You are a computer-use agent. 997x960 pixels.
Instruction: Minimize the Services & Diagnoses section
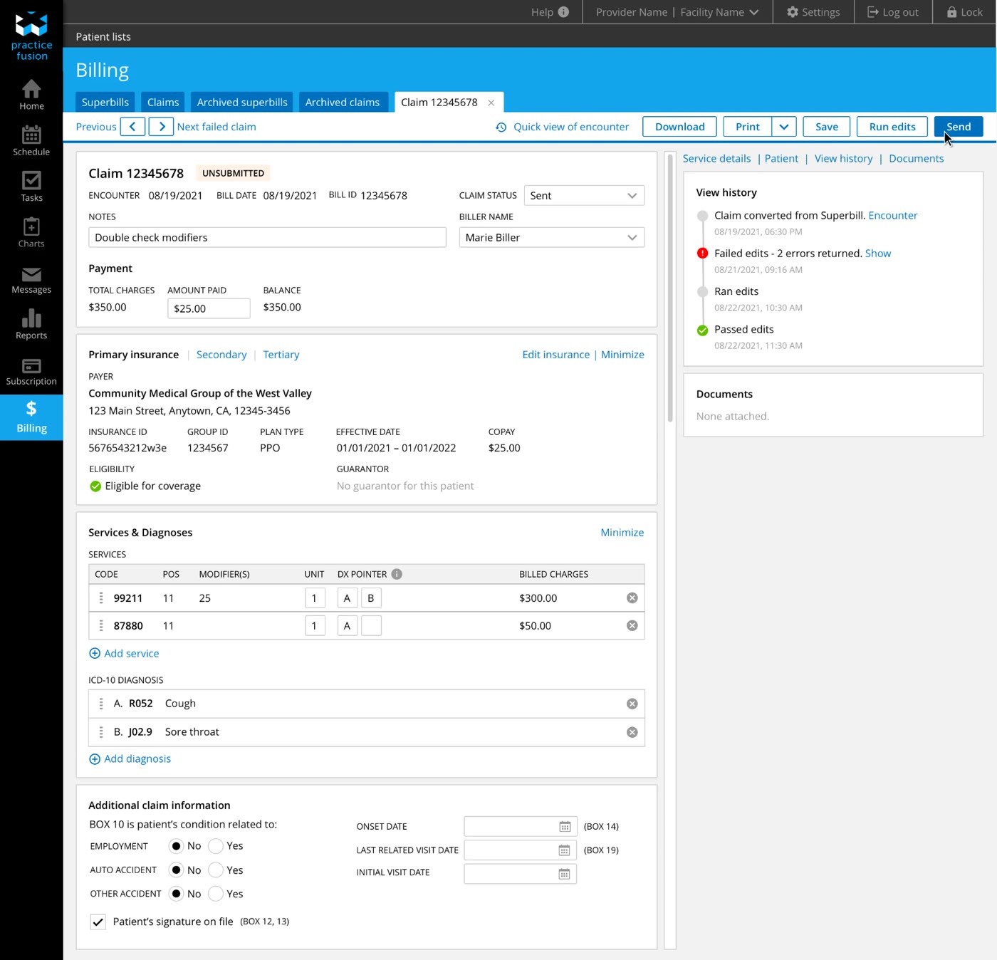click(622, 533)
